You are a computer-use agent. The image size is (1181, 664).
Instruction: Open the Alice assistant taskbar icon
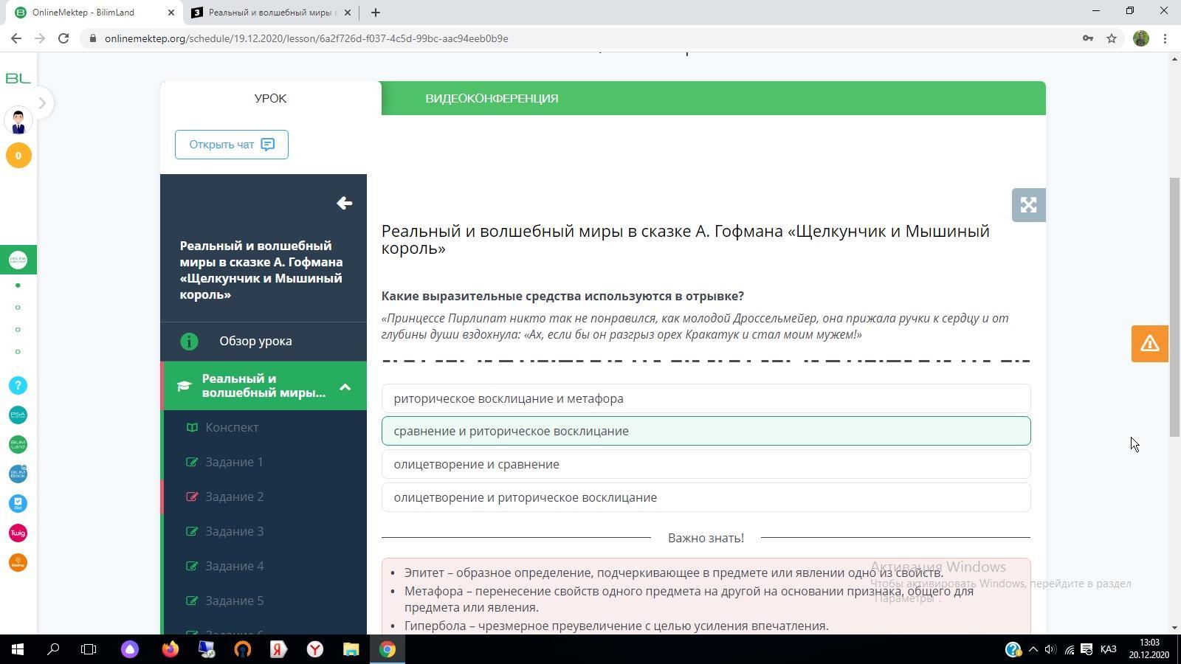point(130,649)
